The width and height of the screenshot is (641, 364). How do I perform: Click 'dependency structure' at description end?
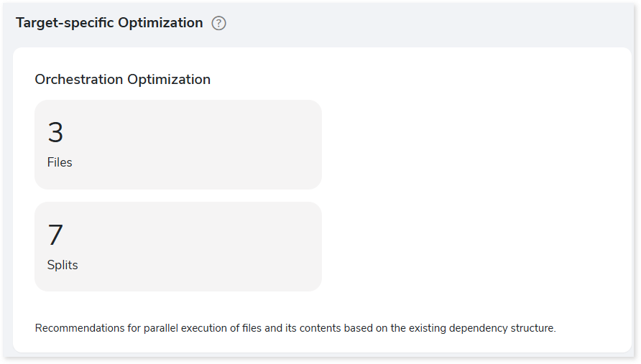point(502,328)
